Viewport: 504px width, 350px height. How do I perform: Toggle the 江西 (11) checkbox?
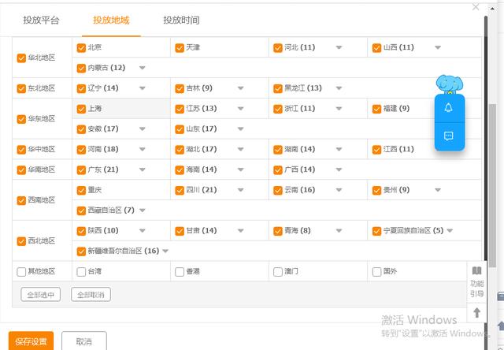tap(376, 150)
